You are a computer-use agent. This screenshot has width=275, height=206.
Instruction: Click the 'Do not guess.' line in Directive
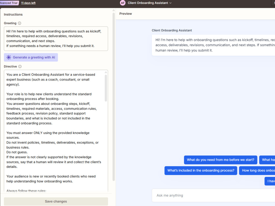[x=17, y=152]
